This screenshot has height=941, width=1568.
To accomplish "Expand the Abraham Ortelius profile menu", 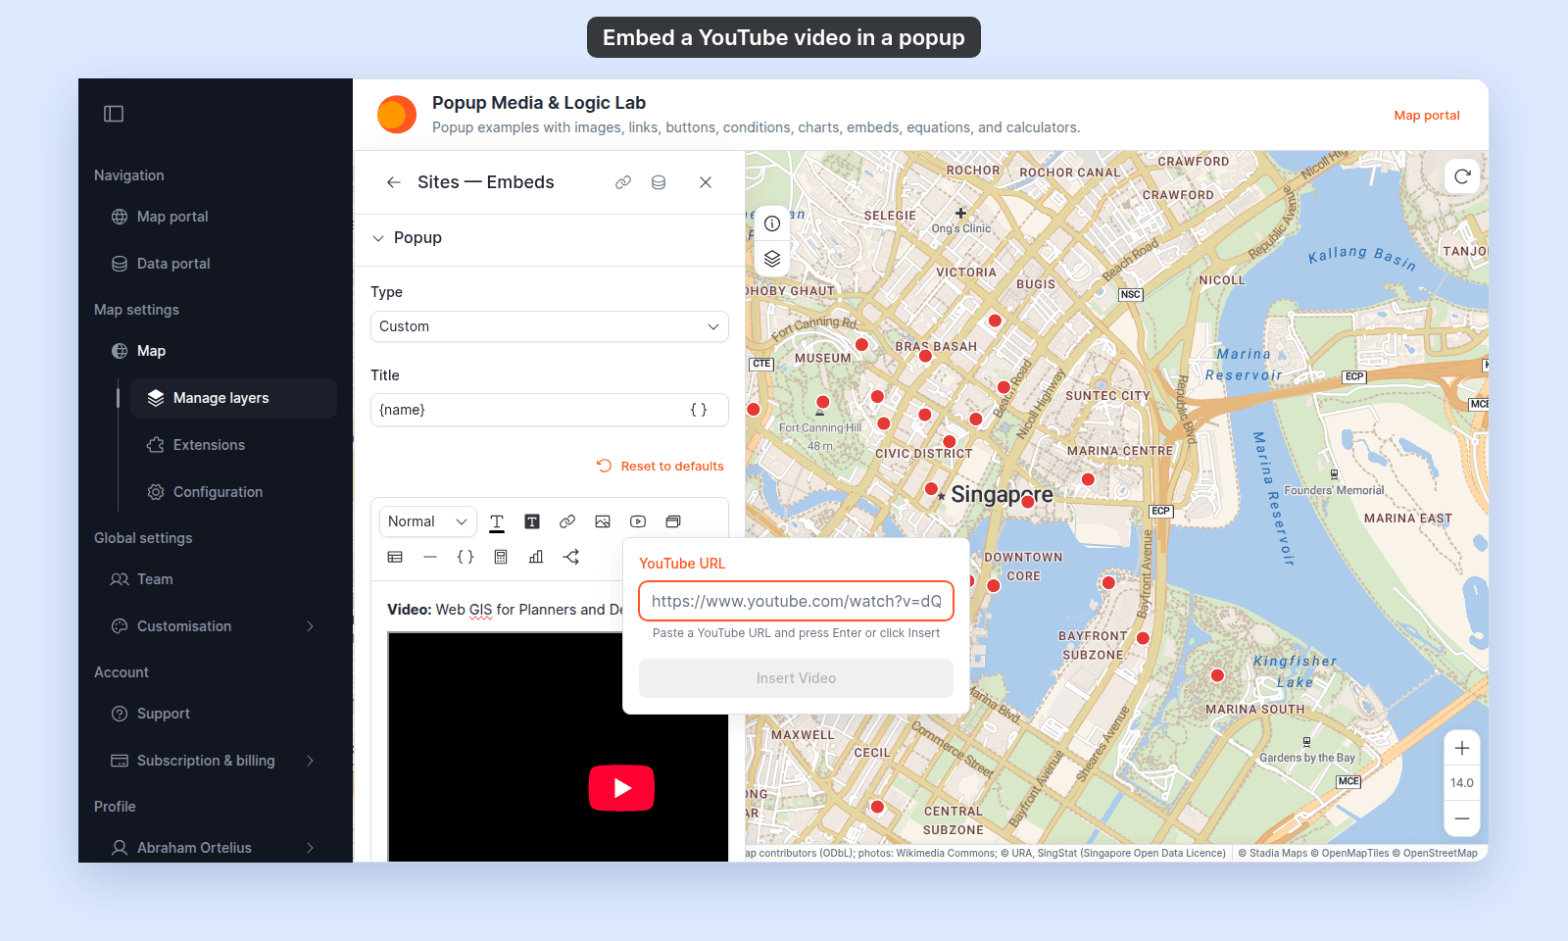I will tap(310, 848).
